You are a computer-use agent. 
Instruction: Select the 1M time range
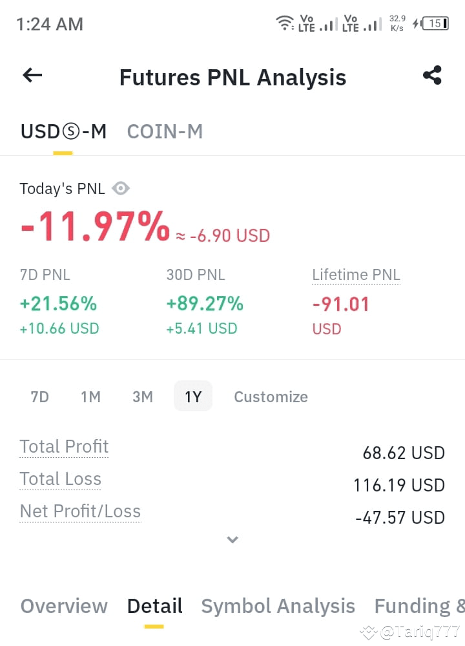[x=90, y=397]
